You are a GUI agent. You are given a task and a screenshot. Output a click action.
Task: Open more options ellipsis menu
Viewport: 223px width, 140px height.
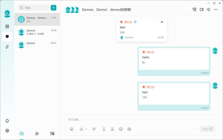[x=216, y=10]
